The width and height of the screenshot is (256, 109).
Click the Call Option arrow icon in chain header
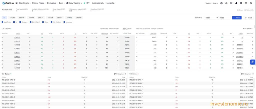click(11, 28)
